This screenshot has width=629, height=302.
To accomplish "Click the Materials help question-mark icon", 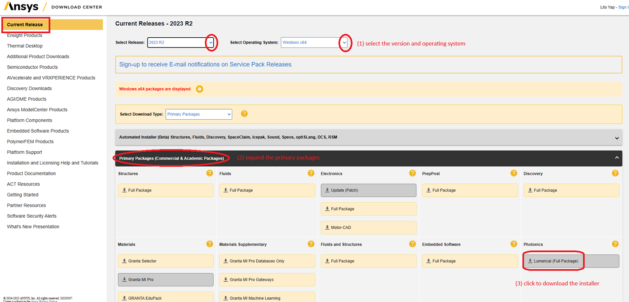I will tap(210, 244).
